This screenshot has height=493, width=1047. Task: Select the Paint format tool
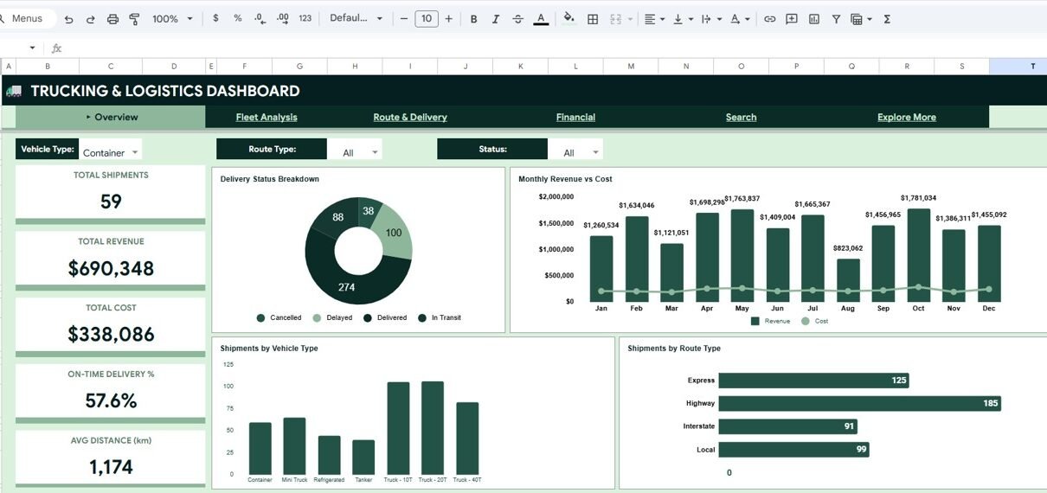[134, 19]
